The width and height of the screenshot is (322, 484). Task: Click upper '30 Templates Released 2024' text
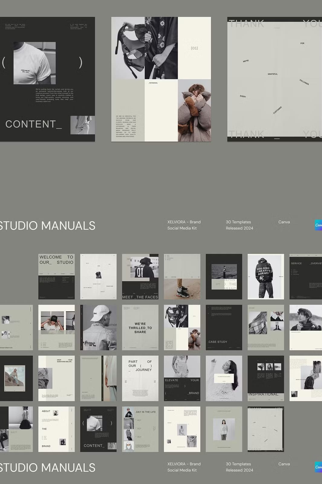pos(239,225)
